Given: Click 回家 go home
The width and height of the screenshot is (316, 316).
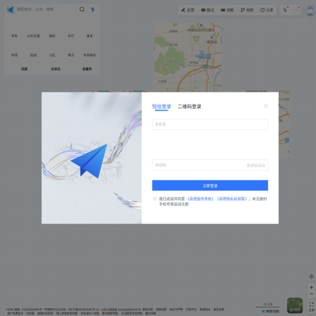Looking at the screenshot, I should 24,69.
